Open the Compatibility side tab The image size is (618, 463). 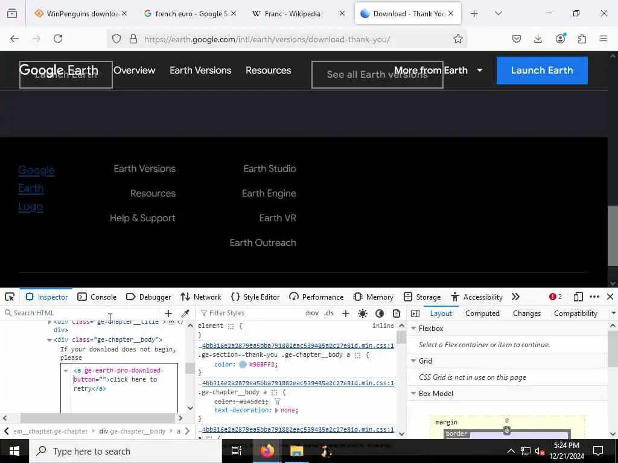[575, 313]
